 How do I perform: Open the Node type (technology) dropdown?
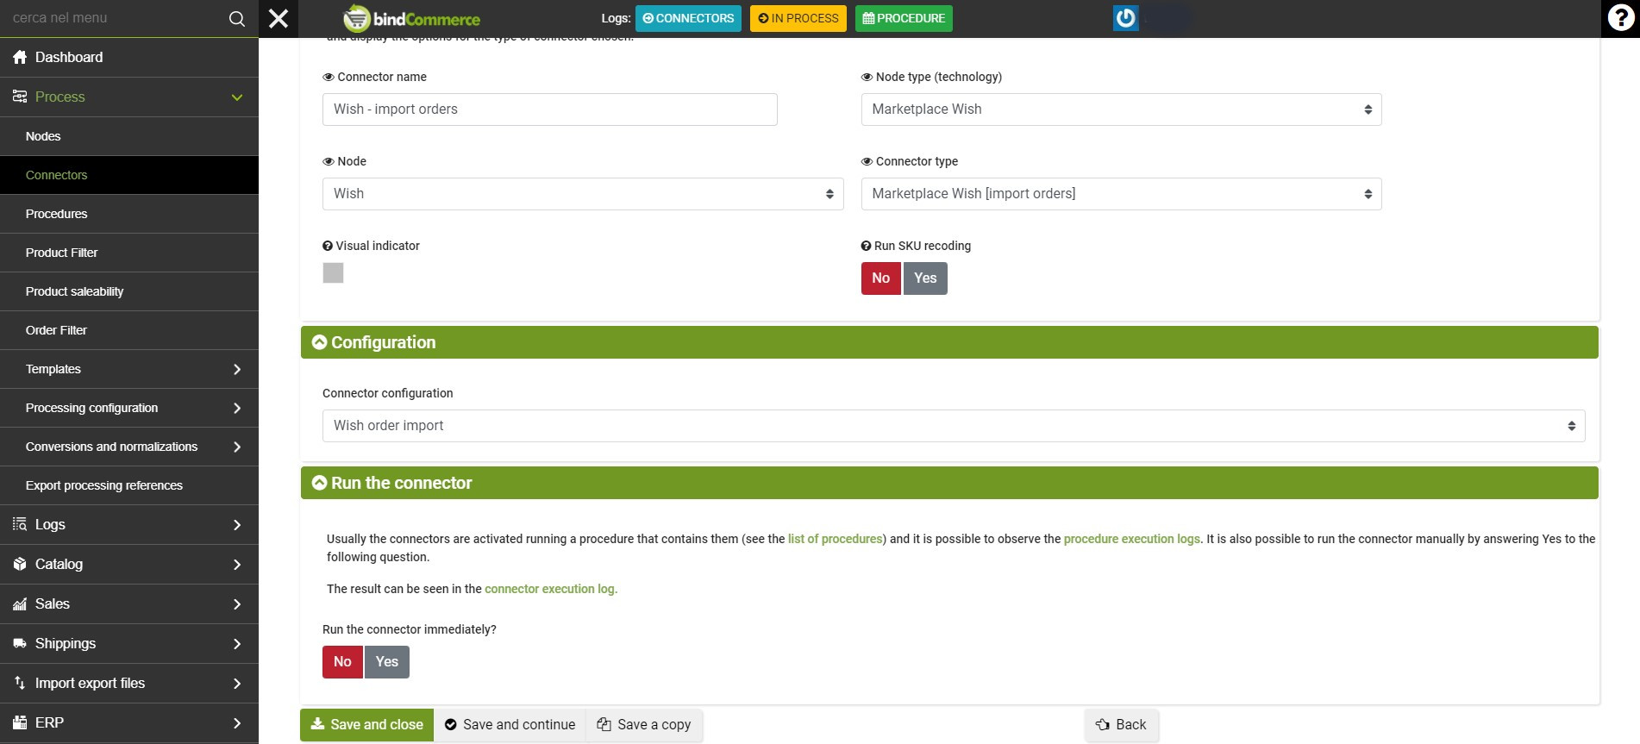[x=1121, y=109]
